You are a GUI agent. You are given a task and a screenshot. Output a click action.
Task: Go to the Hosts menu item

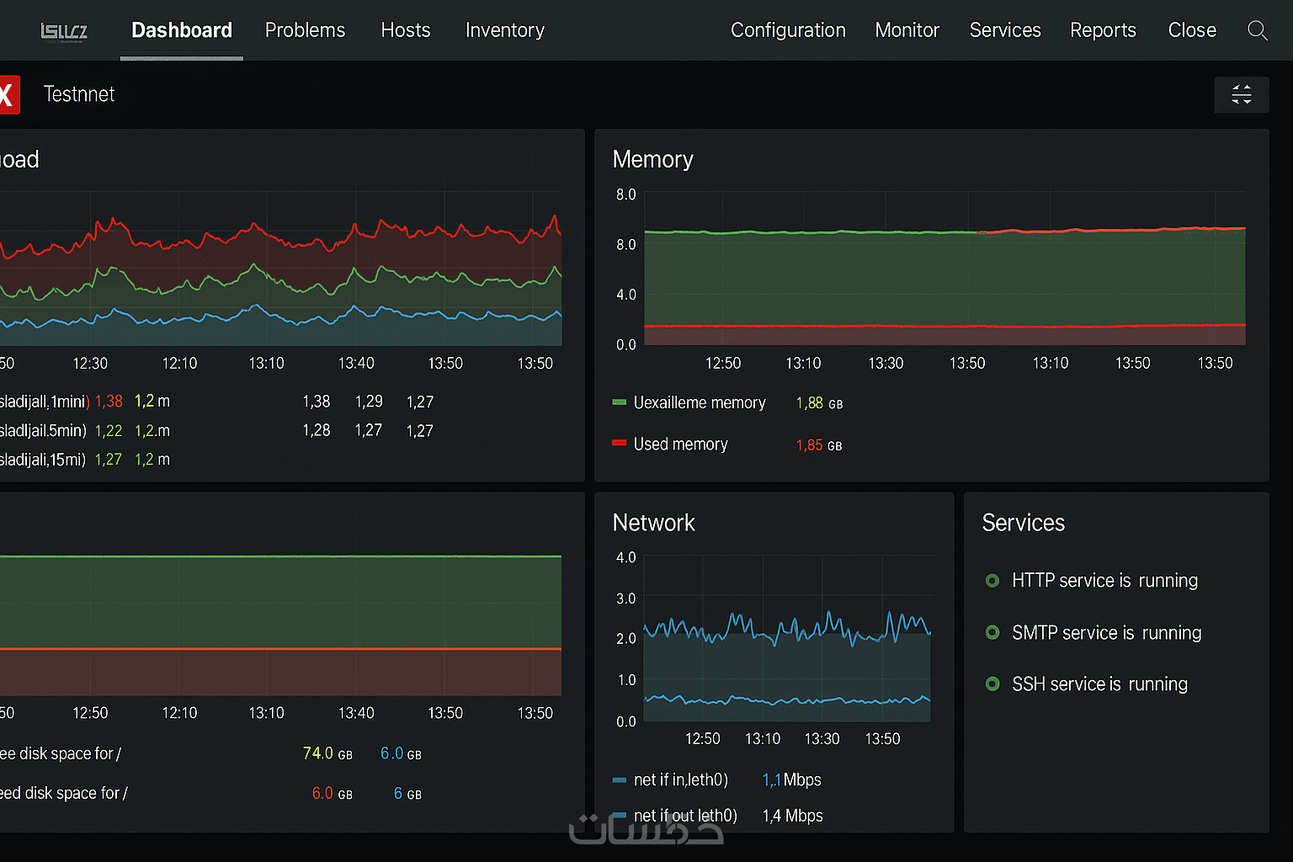coord(406,31)
